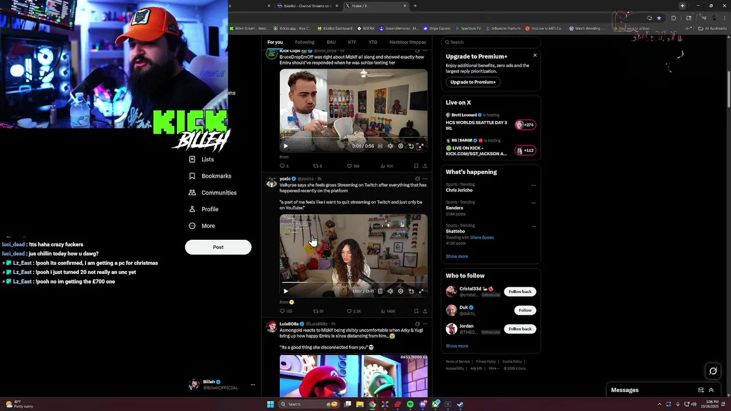731x411 pixels.
Task: Toggle captions on Valkyrae video
Action: [380, 291]
